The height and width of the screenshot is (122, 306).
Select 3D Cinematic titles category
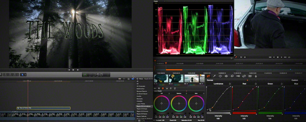point(141,86)
